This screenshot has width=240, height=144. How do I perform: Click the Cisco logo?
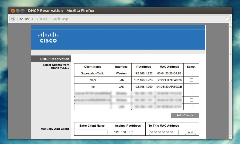pos(48,37)
